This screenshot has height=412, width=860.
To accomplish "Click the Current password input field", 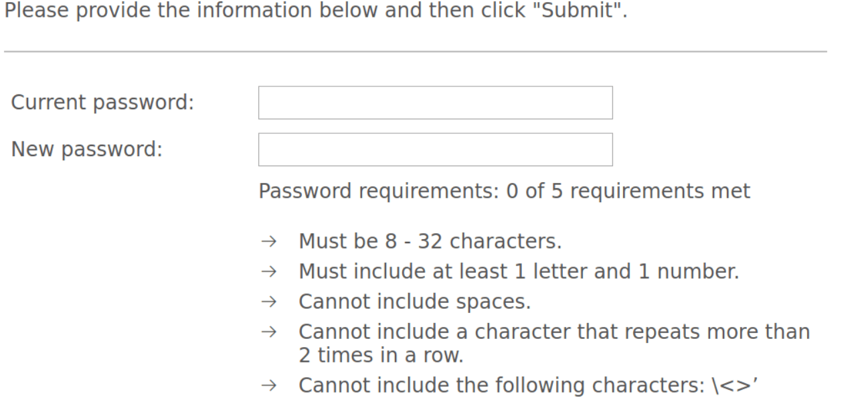I will (x=435, y=102).
